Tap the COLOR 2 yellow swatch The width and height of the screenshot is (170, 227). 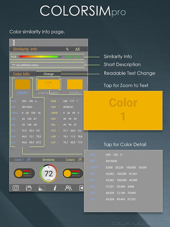pos(75,84)
